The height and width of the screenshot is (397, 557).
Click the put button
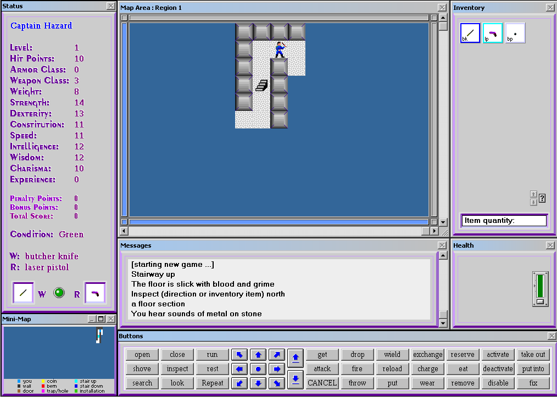pyautogui.click(x=392, y=383)
